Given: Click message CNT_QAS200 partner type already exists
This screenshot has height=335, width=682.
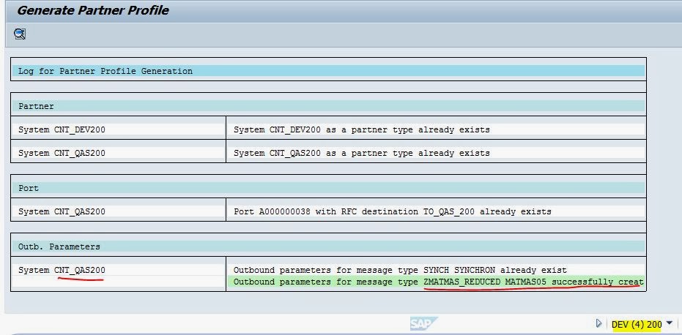Looking at the screenshot, I should pyautogui.click(x=436, y=153).
